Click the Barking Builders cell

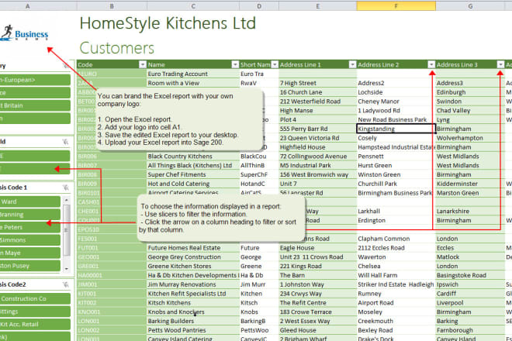(x=193, y=321)
